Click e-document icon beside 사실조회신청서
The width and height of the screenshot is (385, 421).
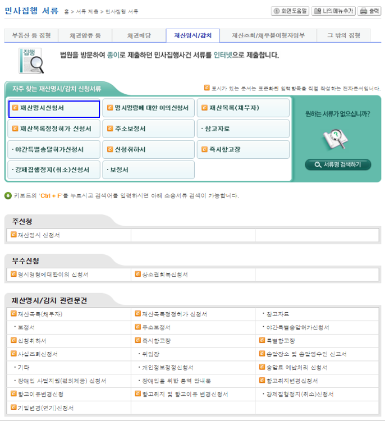13,353
